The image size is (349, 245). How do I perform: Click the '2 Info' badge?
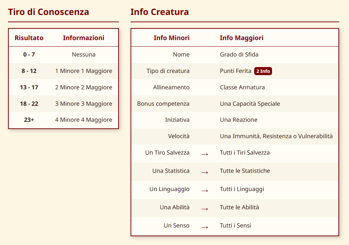click(263, 71)
